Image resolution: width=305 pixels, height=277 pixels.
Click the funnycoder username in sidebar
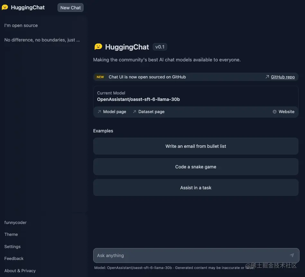click(x=15, y=222)
